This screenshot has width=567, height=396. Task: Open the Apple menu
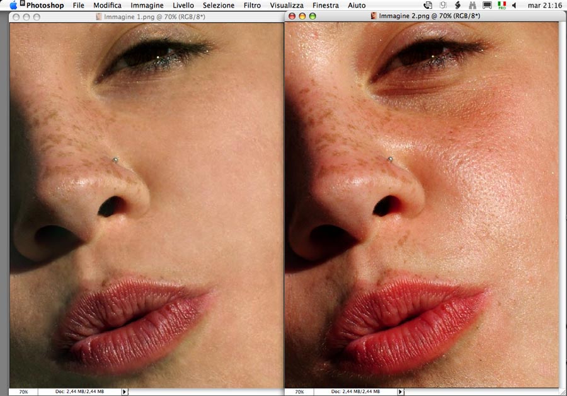pyautogui.click(x=13, y=5)
